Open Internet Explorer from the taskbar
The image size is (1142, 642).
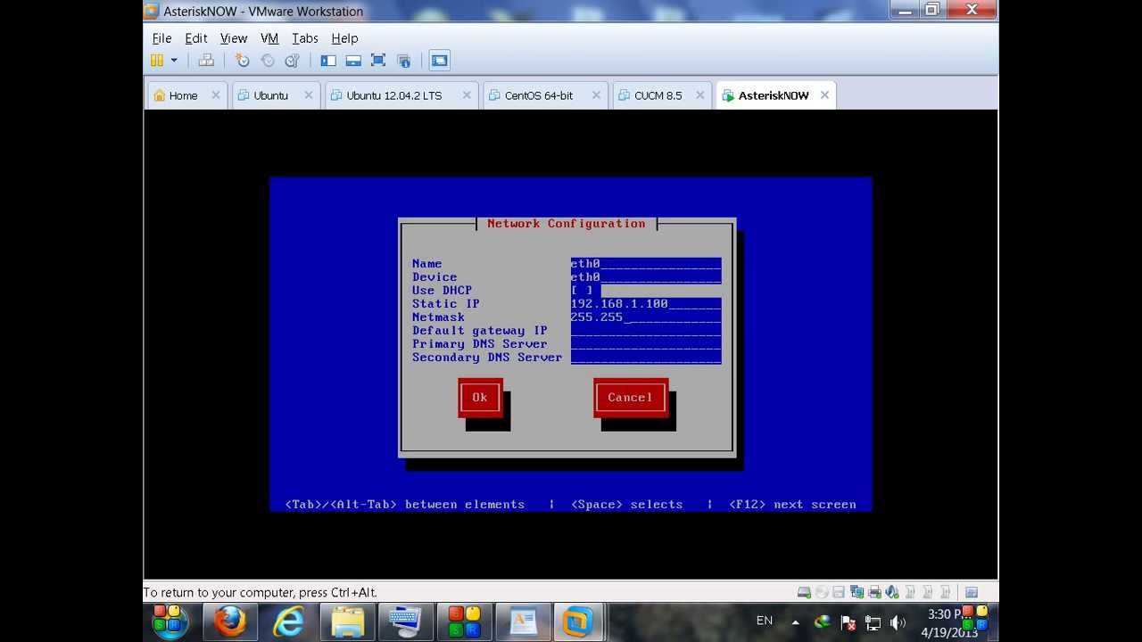coord(288,622)
